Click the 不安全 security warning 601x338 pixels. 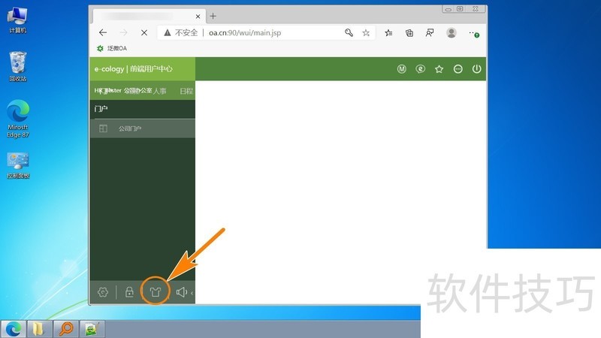click(181, 33)
